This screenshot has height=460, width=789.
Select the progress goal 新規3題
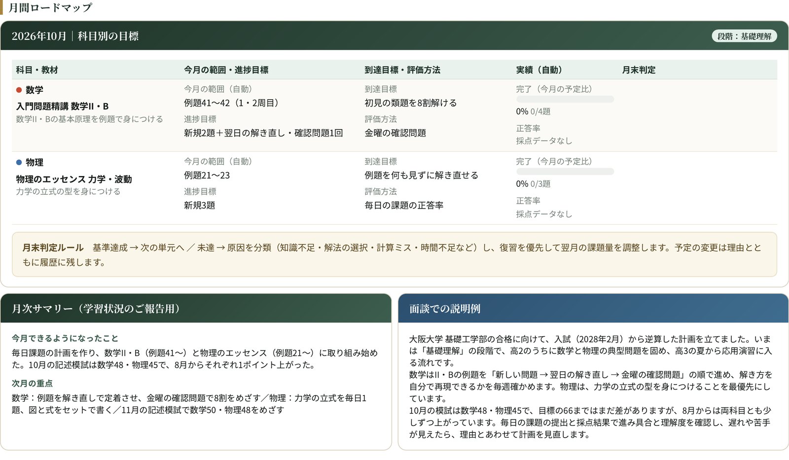[x=200, y=206]
